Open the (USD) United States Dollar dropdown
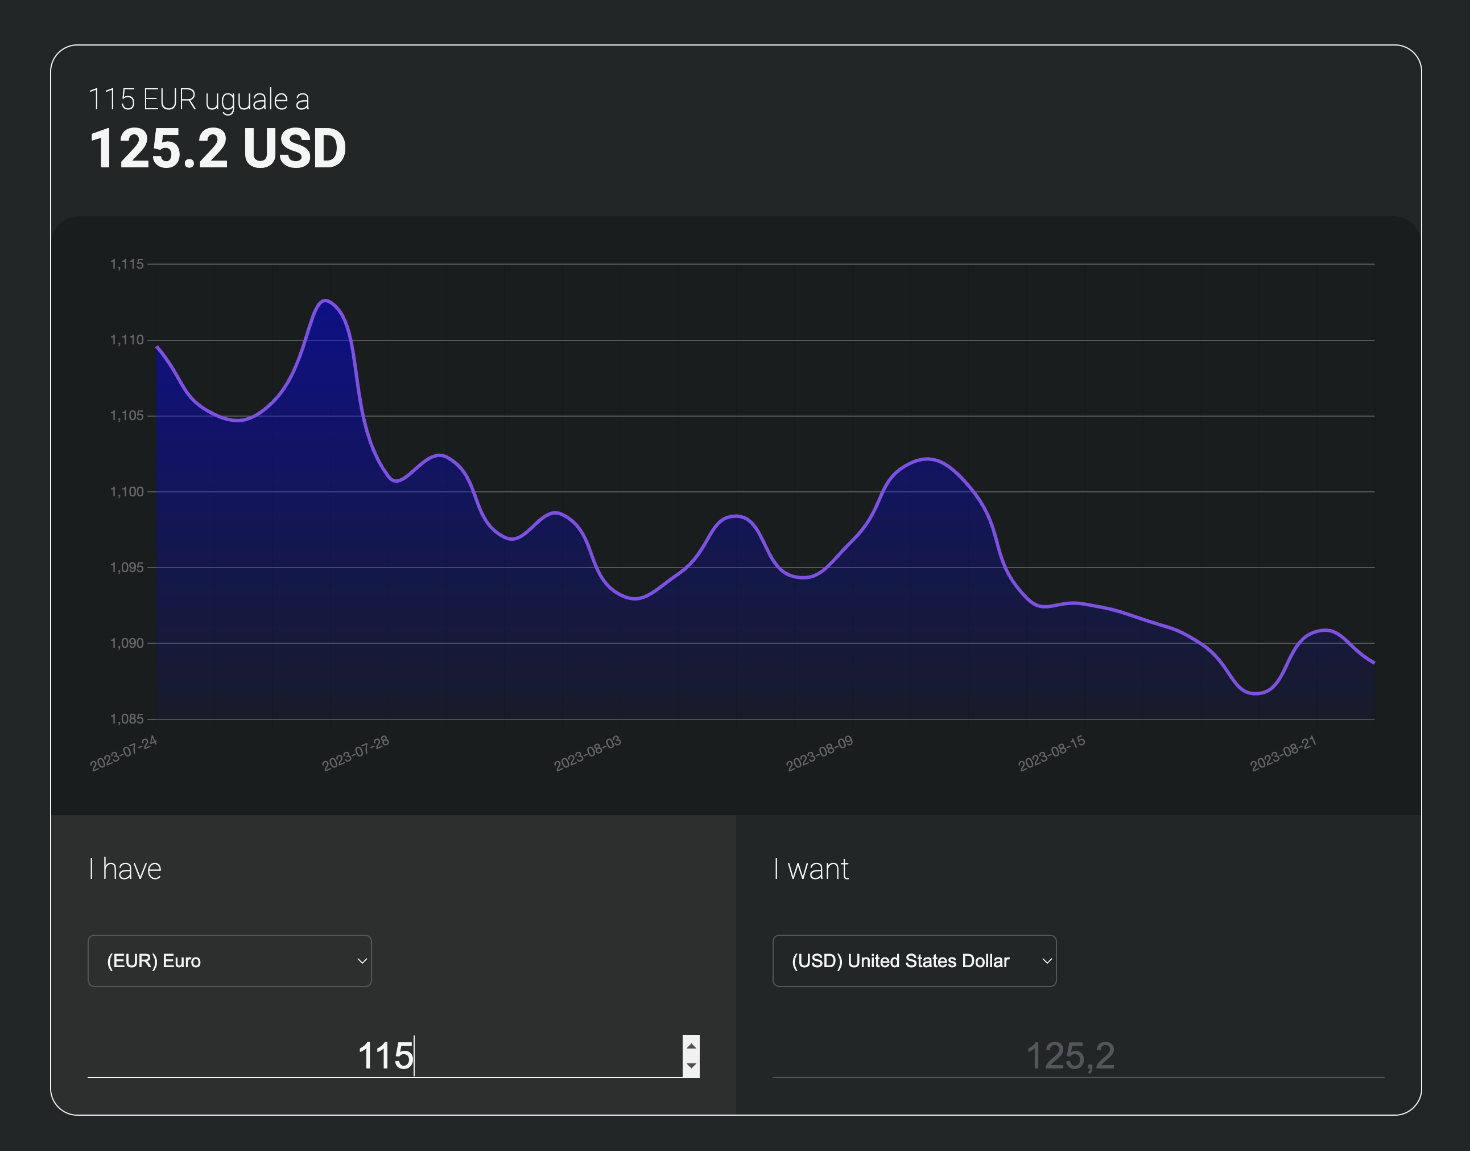Viewport: 1470px width, 1151px height. coord(914,961)
